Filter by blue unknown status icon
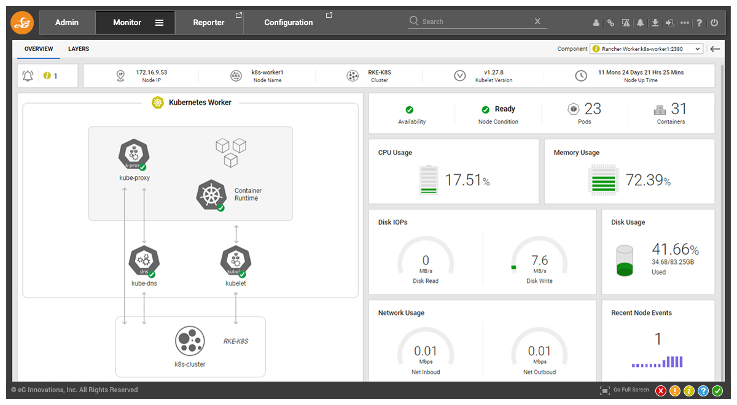 click(703, 391)
